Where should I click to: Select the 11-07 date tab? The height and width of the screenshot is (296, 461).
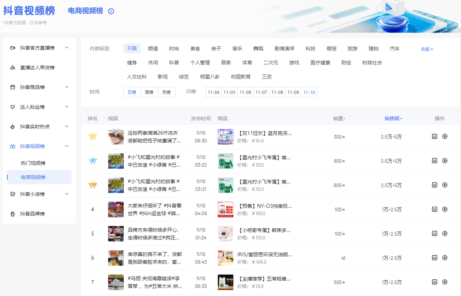(261, 92)
